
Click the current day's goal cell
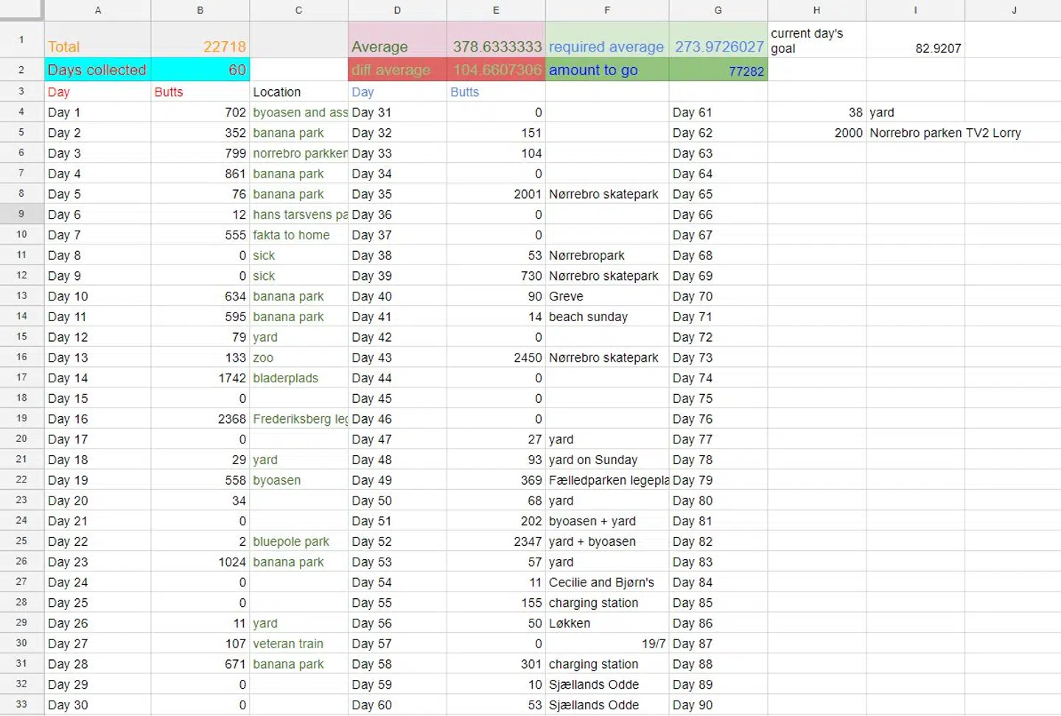pos(816,41)
